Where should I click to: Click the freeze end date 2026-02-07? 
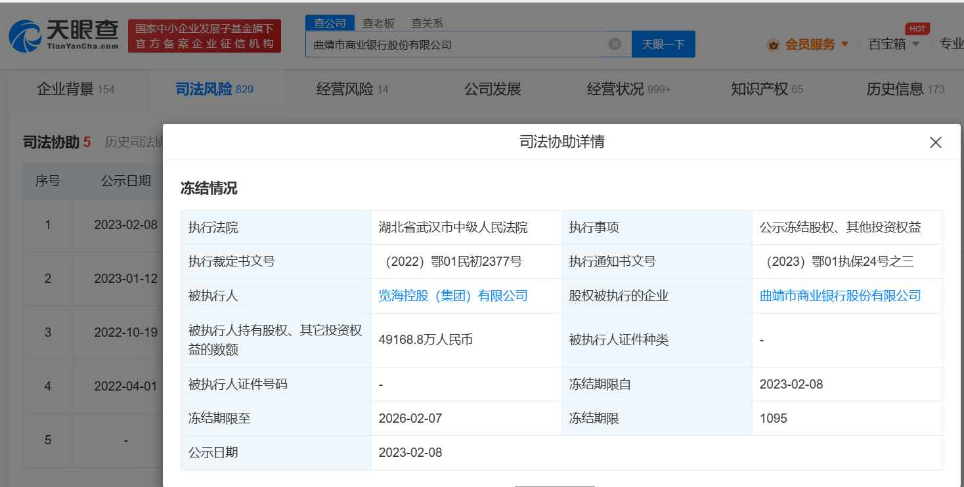[x=410, y=419]
